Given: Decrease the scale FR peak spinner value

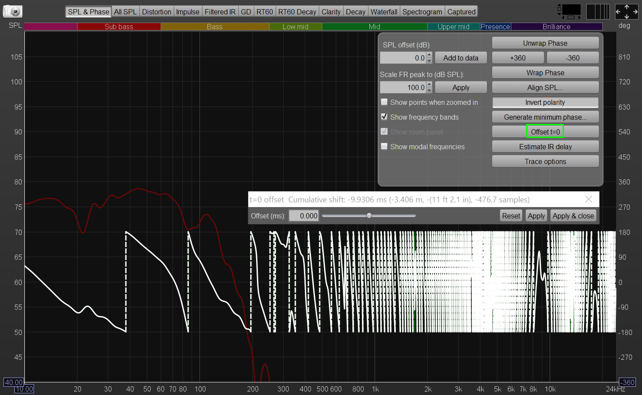Looking at the screenshot, I should click(429, 90).
